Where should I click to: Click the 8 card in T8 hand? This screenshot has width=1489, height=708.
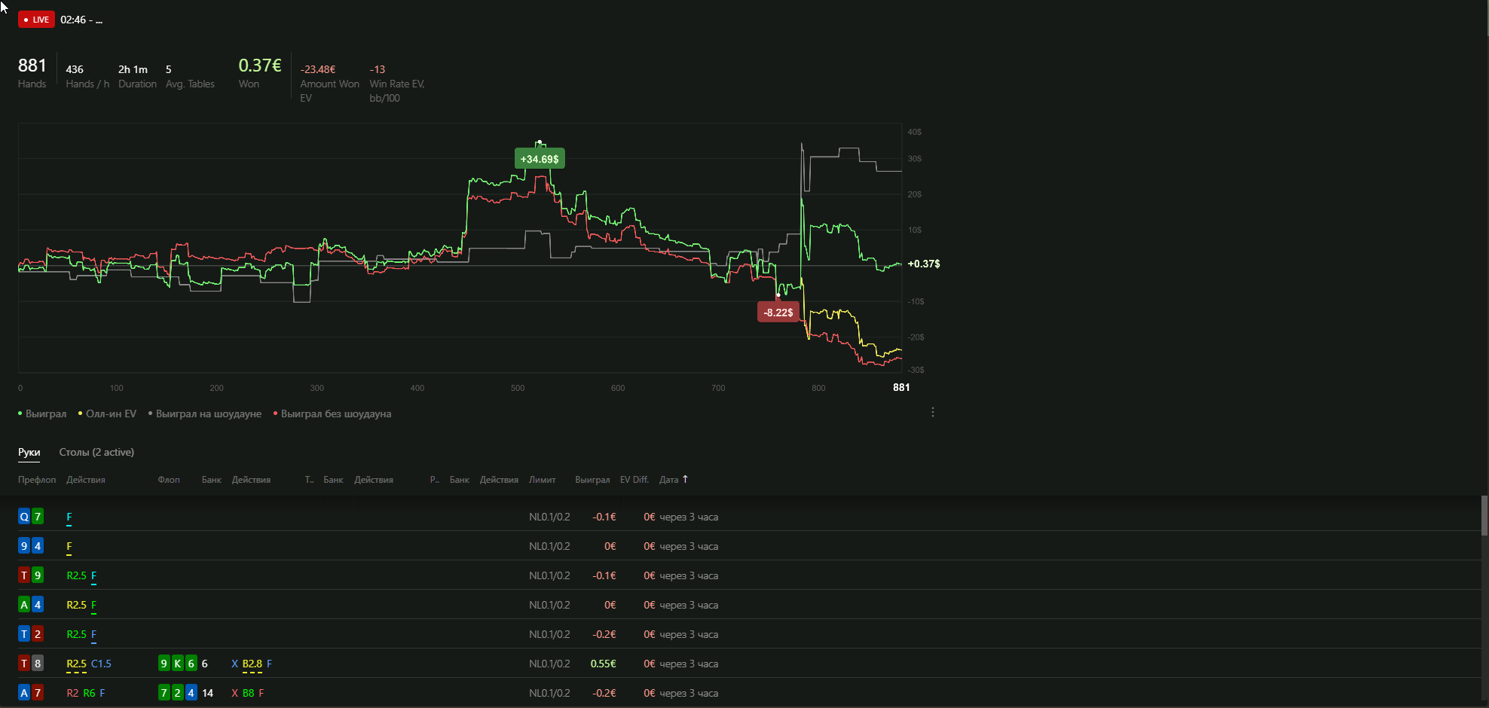coord(38,664)
